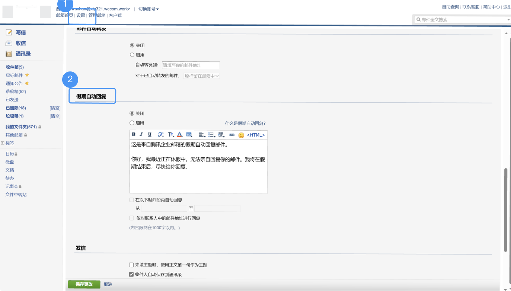The image size is (511, 291).
Task: Open the 原样留在邮箱中 dropdown
Action: click(x=201, y=76)
